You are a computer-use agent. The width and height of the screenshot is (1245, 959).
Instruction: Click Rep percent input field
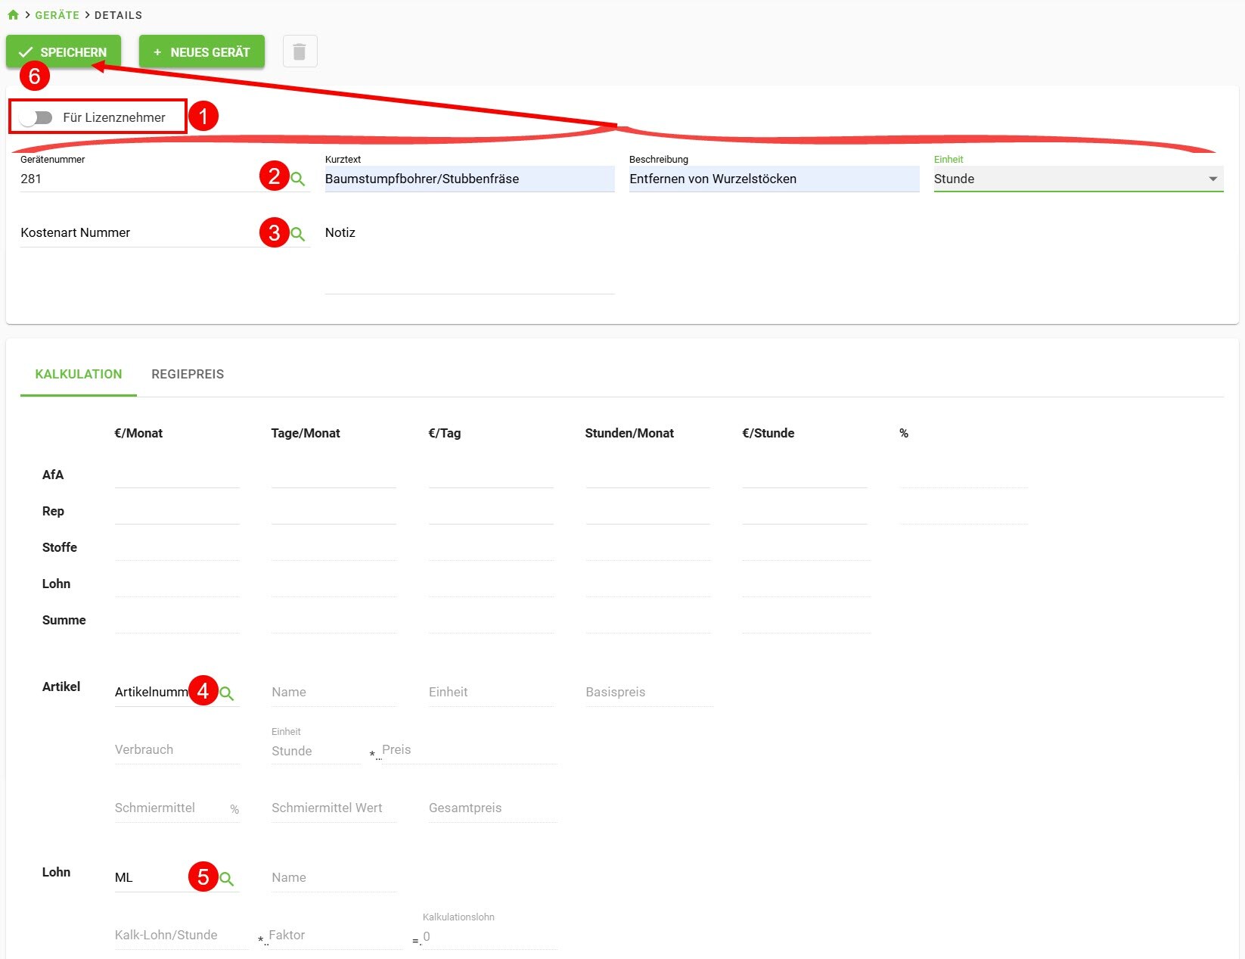(x=964, y=511)
